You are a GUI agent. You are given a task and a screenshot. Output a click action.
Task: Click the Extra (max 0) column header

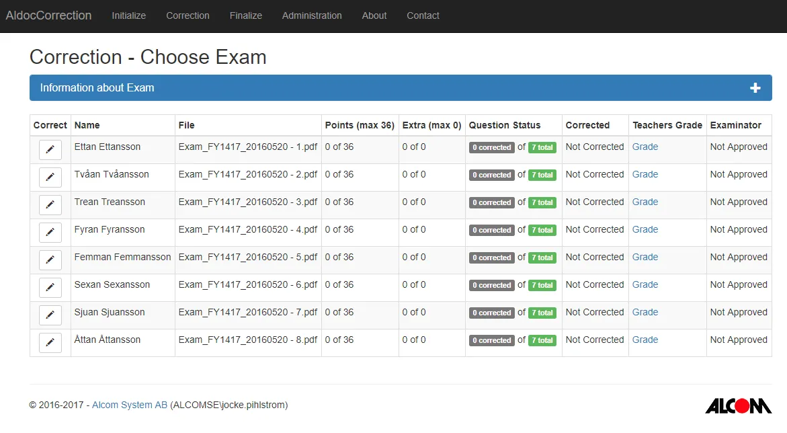(x=431, y=126)
